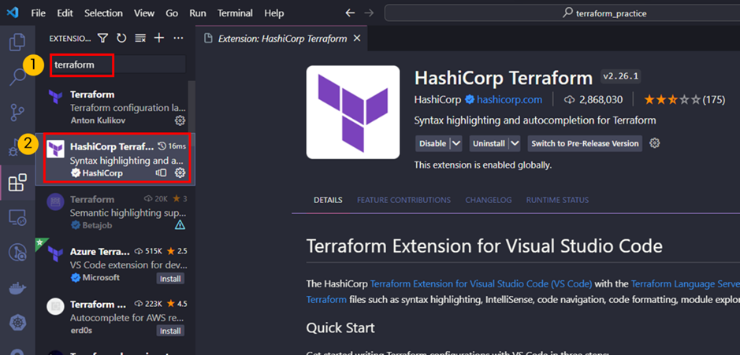This screenshot has width=740, height=355.
Task: Switch to the DETAILS tab
Action: [328, 200]
